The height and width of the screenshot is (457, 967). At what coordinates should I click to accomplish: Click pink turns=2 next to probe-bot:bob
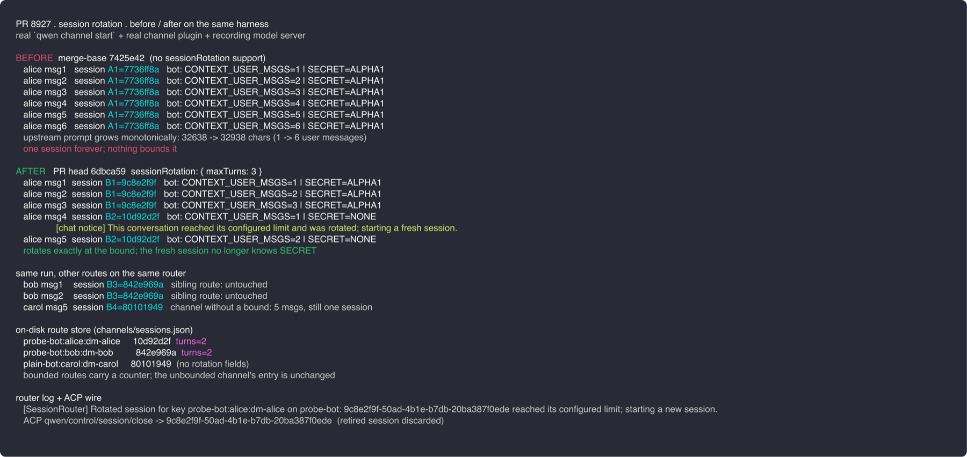(197, 352)
